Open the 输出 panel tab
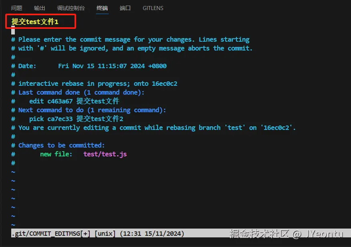 40,8
